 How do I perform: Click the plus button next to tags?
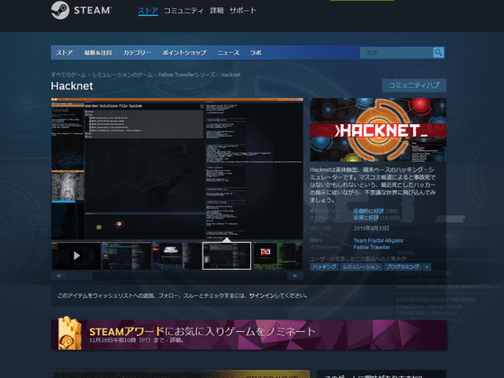[x=427, y=266]
